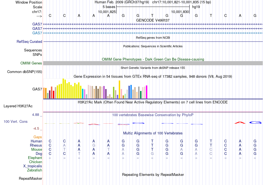Click the Elephant alignment row label
Viewport: 263px width, 185px height.
(35, 158)
